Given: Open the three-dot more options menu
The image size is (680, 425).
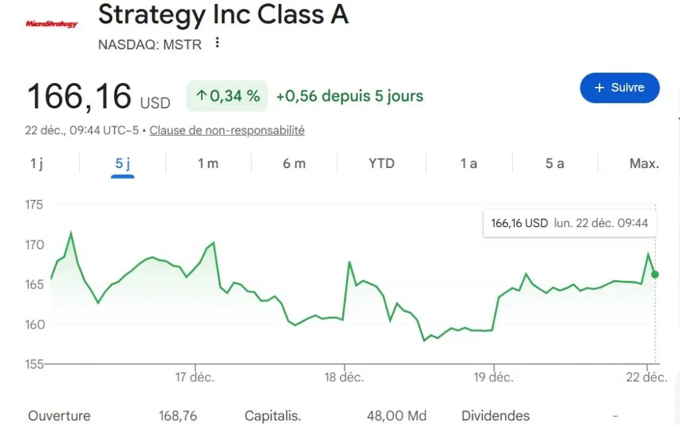Looking at the screenshot, I should [x=216, y=43].
